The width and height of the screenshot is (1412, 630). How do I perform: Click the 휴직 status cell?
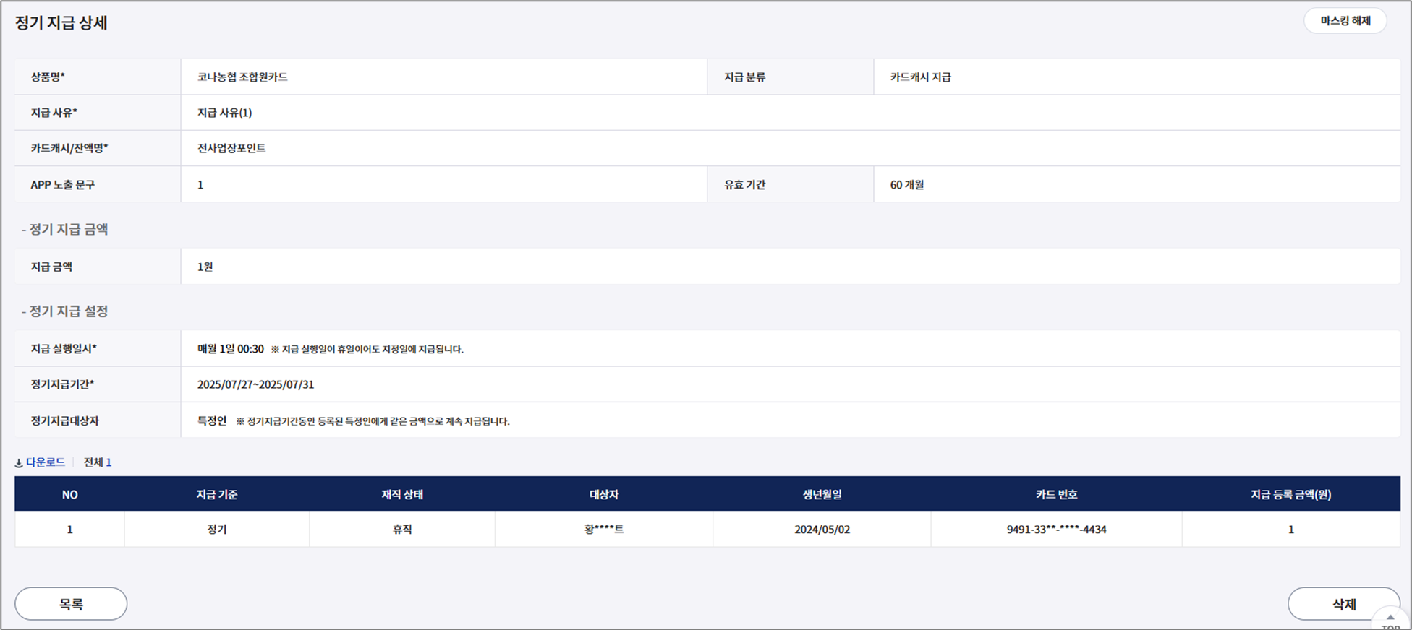[x=402, y=530]
